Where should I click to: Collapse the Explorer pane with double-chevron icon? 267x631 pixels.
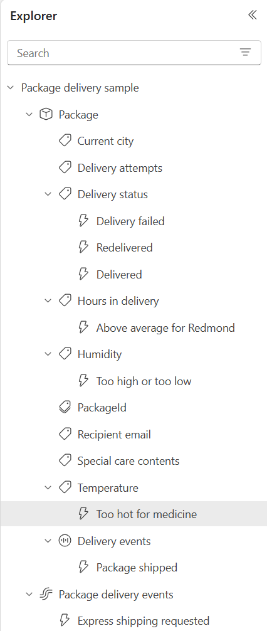click(252, 15)
